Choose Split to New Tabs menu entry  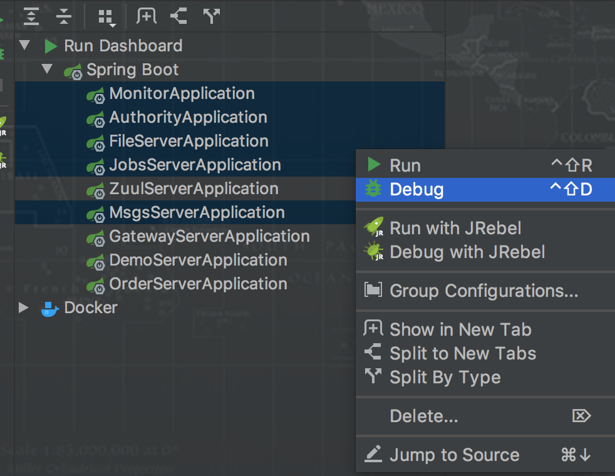485,353
